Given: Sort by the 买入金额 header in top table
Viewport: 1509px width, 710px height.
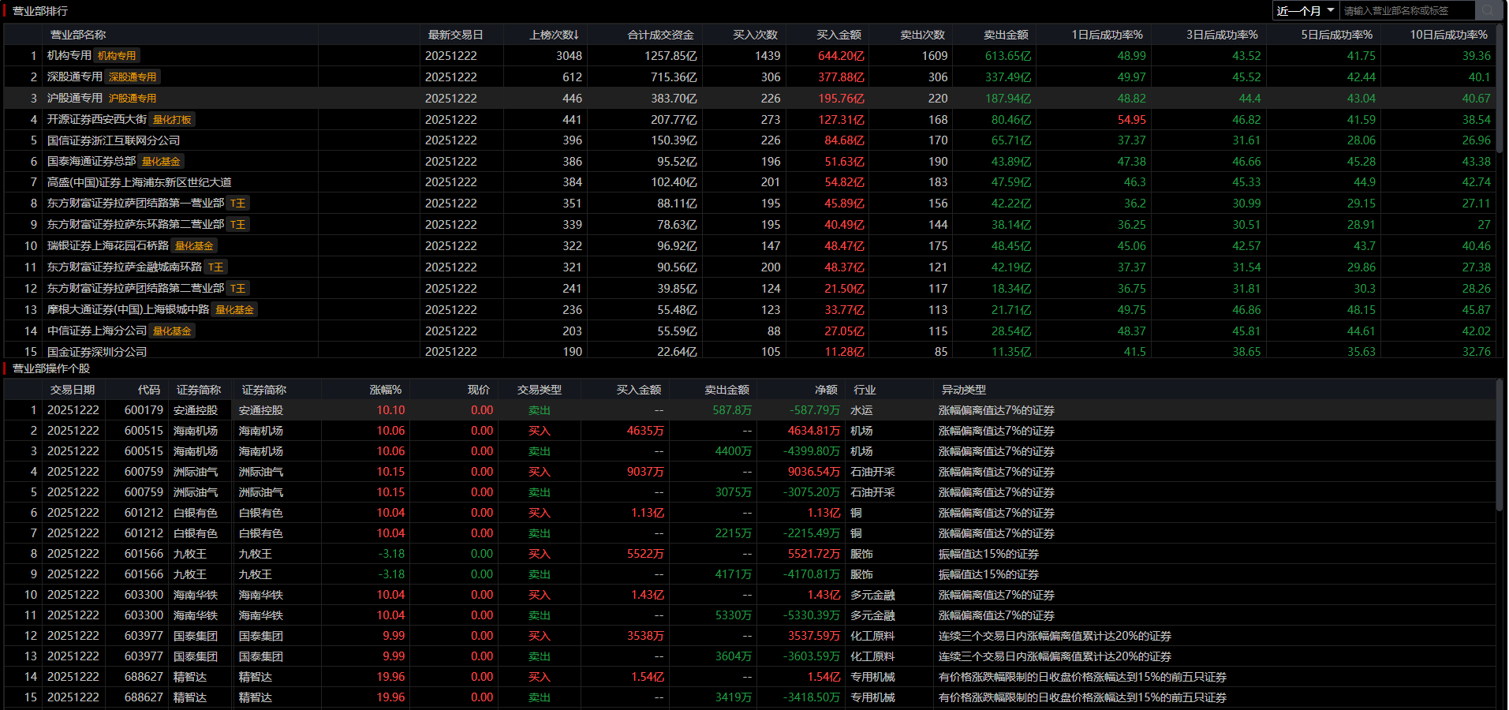Looking at the screenshot, I should 839,35.
